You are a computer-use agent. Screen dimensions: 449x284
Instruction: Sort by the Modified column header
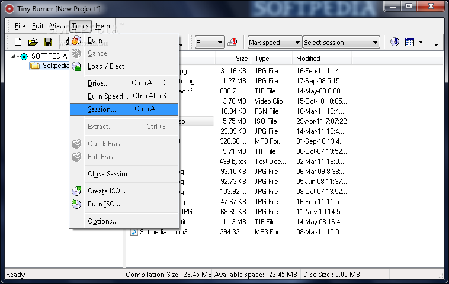click(x=322, y=59)
